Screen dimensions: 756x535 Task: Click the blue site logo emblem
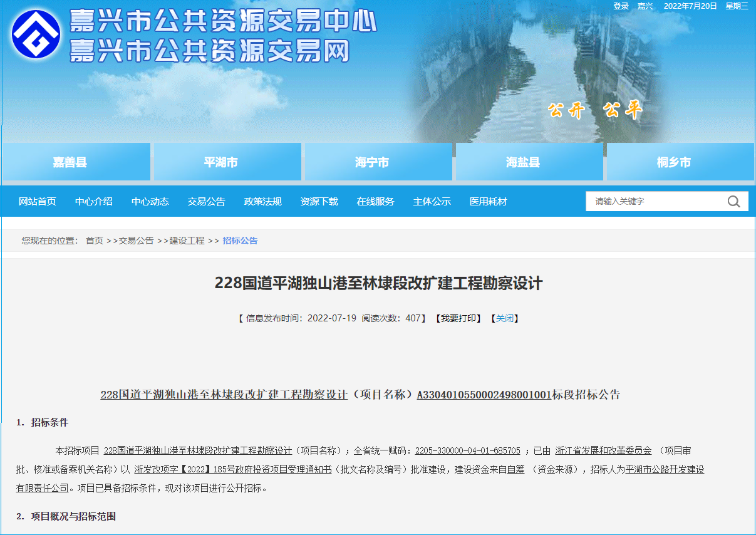click(x=36, y=34)
